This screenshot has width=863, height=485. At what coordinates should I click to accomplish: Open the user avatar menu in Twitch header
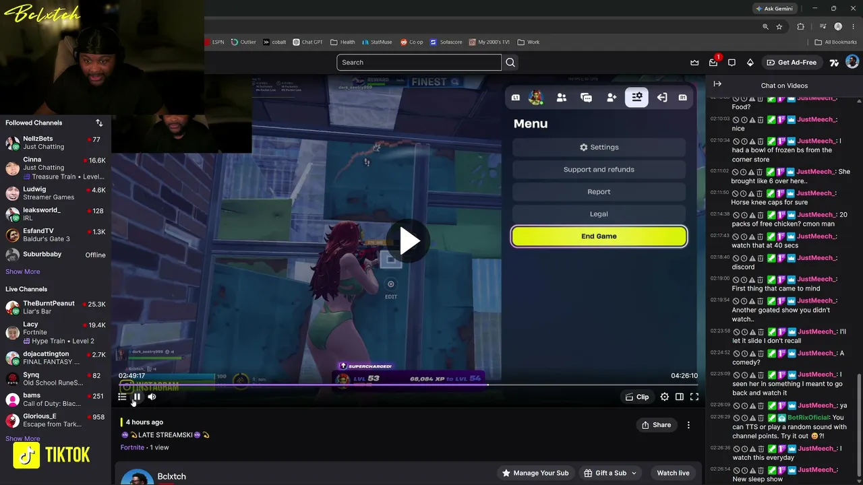click(852, 63)
